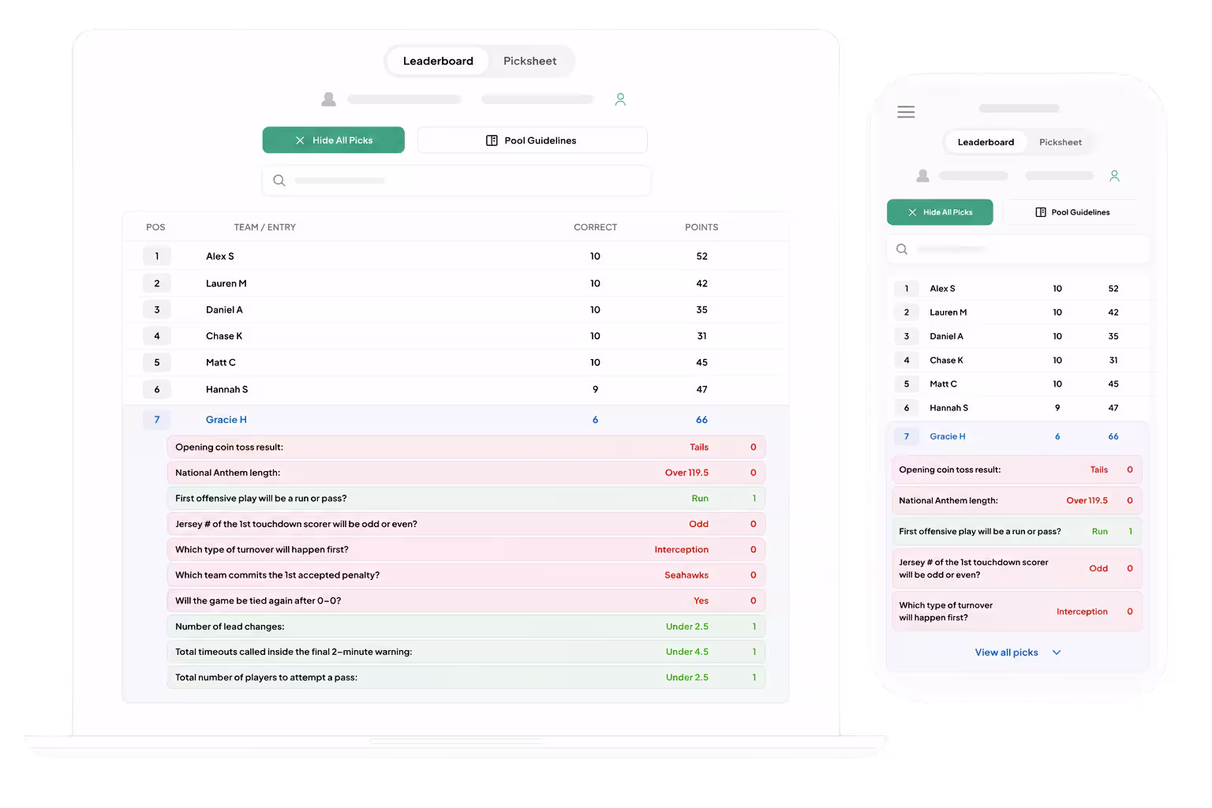1212x808 pixels.
Task: Click the gray avatar icon on desktop header
Action: (x=329, y=99)
